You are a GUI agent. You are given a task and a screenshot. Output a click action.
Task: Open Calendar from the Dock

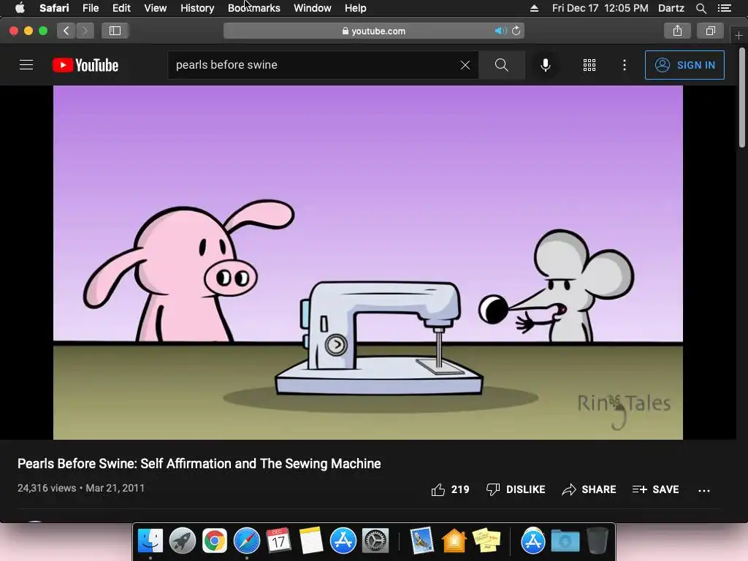click(278, 541)
